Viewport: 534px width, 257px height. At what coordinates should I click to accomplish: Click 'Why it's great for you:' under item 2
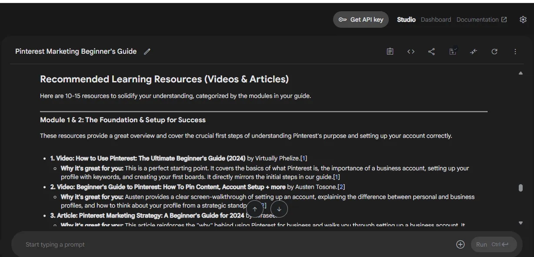92,197
